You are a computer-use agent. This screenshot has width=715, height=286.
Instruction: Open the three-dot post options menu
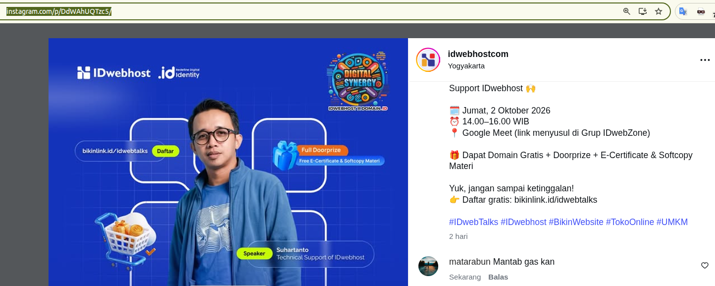click(705, 60)
